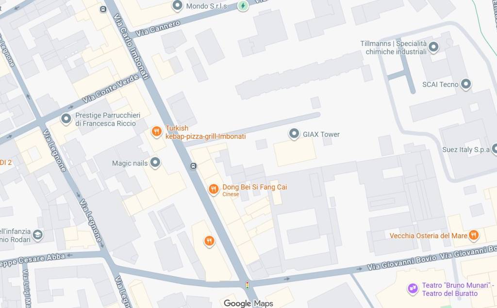Open the Turkish kebap-pizza-grill restaurant icon
This screenshot has width=497, height=308.
[x=157, y=131]
